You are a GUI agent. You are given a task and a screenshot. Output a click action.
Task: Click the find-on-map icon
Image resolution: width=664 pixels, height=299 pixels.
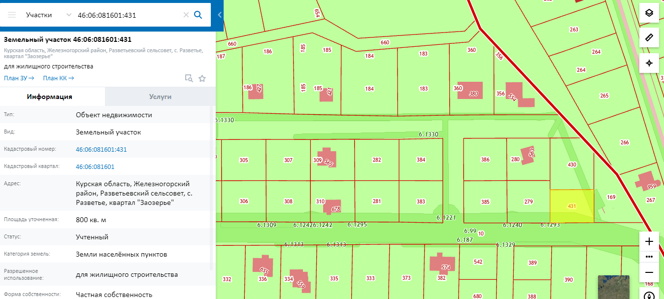pos(189,78)
